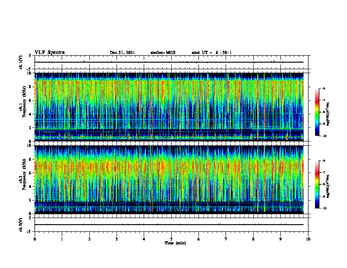347x268 pixels.
Task: Click the time axis tick label "9"
Action: coord(280,239)
